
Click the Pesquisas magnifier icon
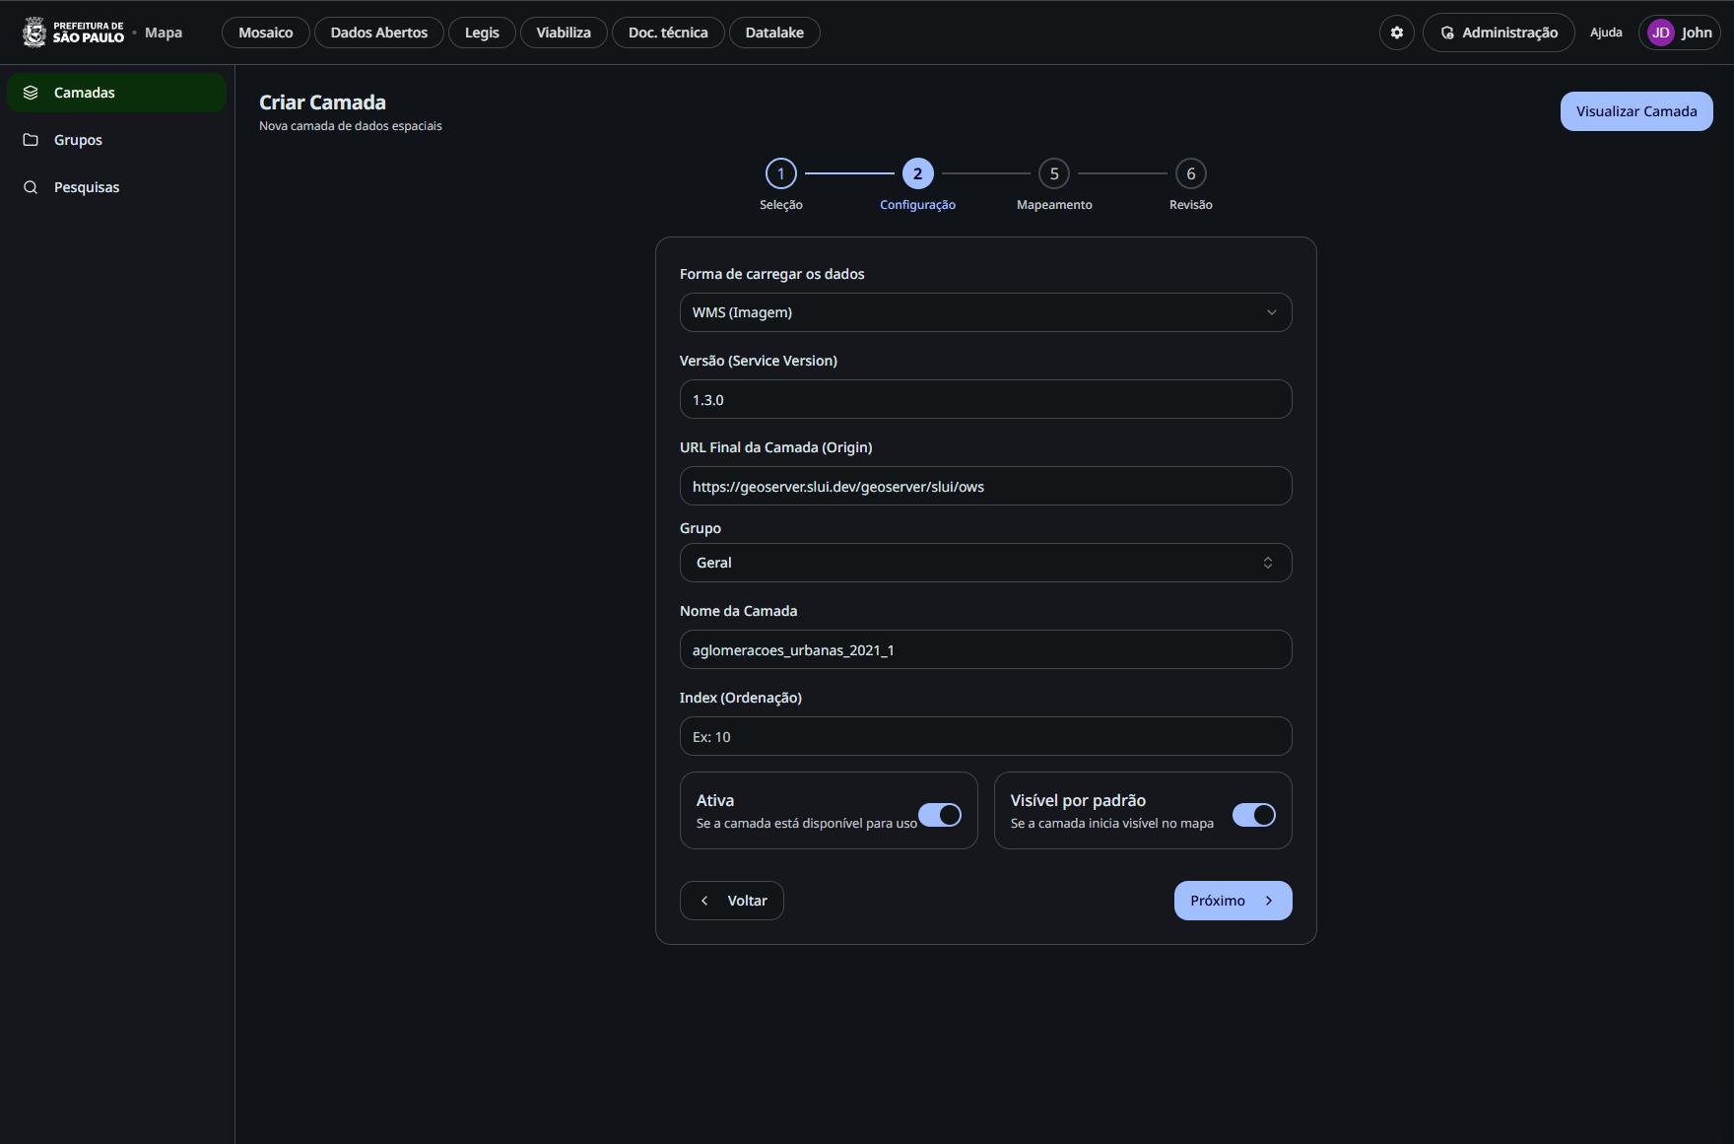tap(31, 187)
